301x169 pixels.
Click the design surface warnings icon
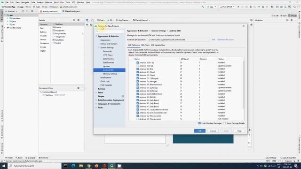pyautogui.click(x=251, y=20)
